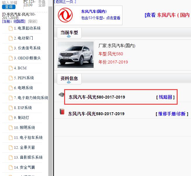191x176 pixels.
Task: Open the document icon for 电喷系统
Action: pos(11,88)
